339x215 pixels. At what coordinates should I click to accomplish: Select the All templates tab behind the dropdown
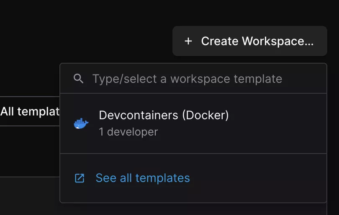tap(30, 112)
